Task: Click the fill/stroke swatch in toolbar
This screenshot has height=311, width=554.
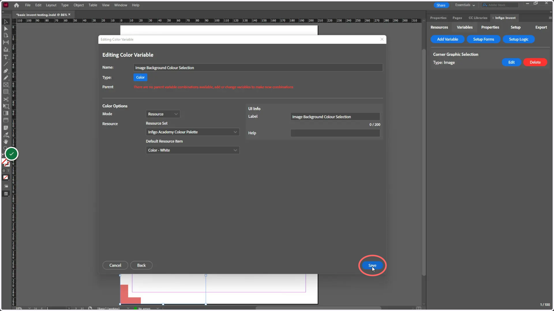Action: 6,163
